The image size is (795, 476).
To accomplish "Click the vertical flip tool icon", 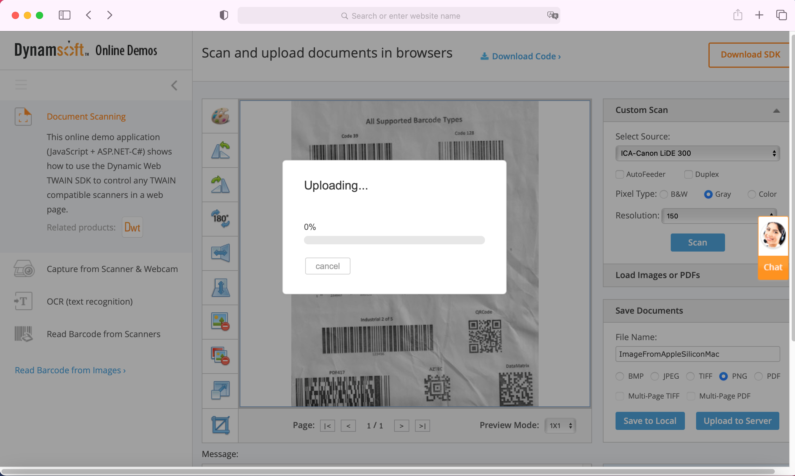I will 220,288.
